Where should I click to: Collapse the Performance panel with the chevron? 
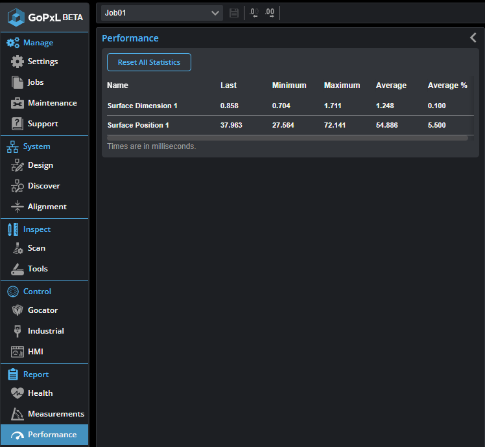click(473, 38)
